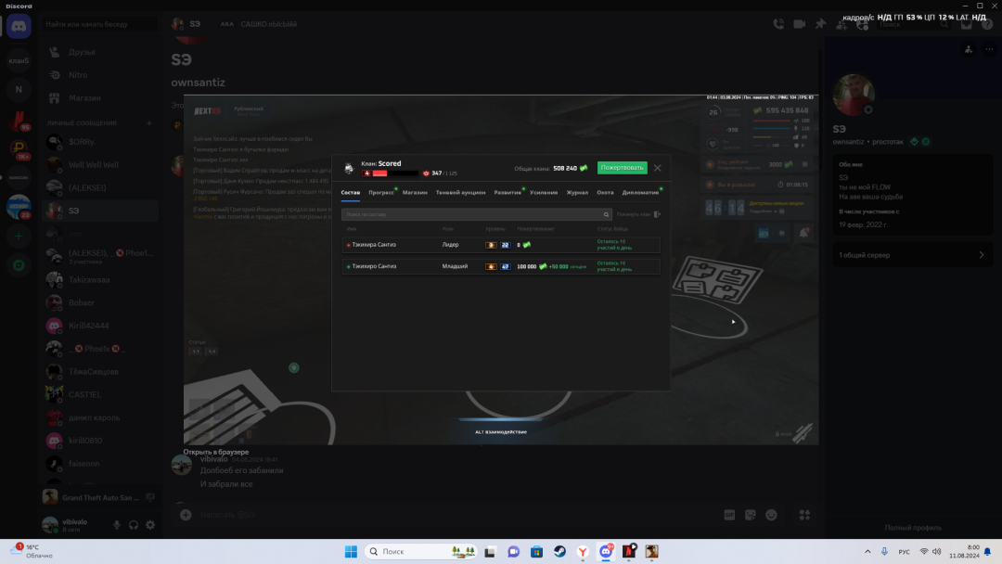Open the apps launcher icon in chat
1002x564 pixels.
(x=804, y=515)
